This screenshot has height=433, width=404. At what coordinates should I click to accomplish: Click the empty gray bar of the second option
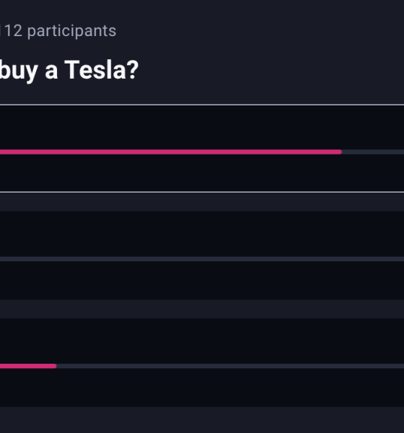tap(202, 259)
